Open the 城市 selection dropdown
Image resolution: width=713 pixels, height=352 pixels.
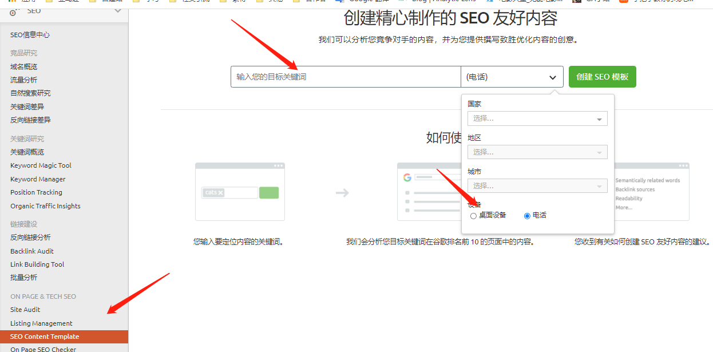point(537,186)
